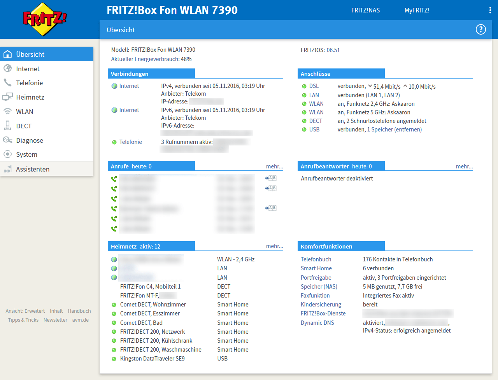Open the MyFRITZ! tab
The height and width of the screenshot is (380, 498).
coord(417,11)
